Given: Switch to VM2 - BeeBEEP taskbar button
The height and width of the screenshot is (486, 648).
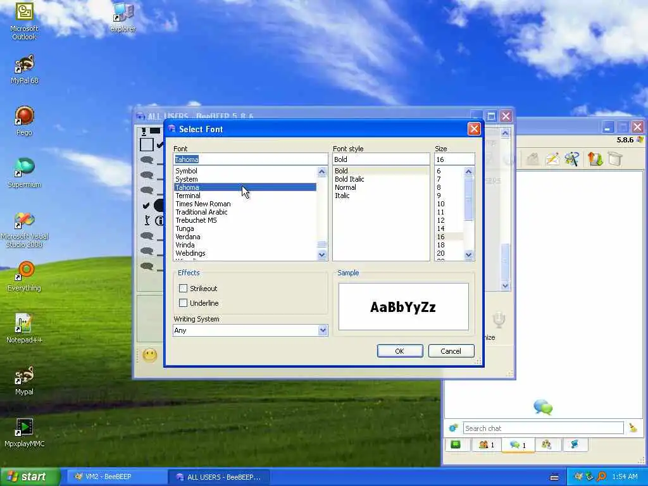Looking at the screenshot, I should 116,477.
